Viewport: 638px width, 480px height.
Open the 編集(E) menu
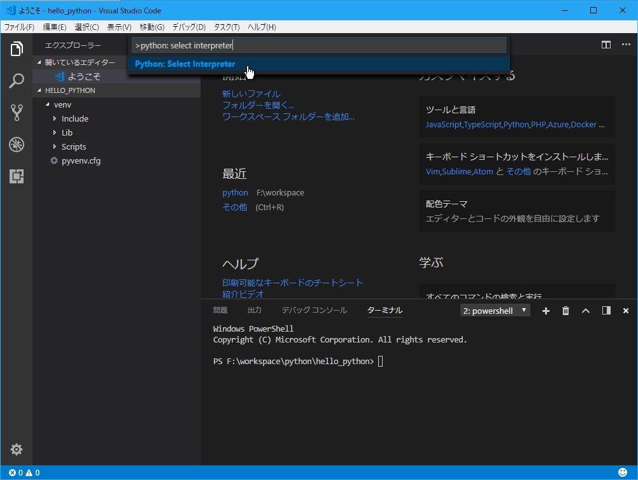tap(55, 27)
